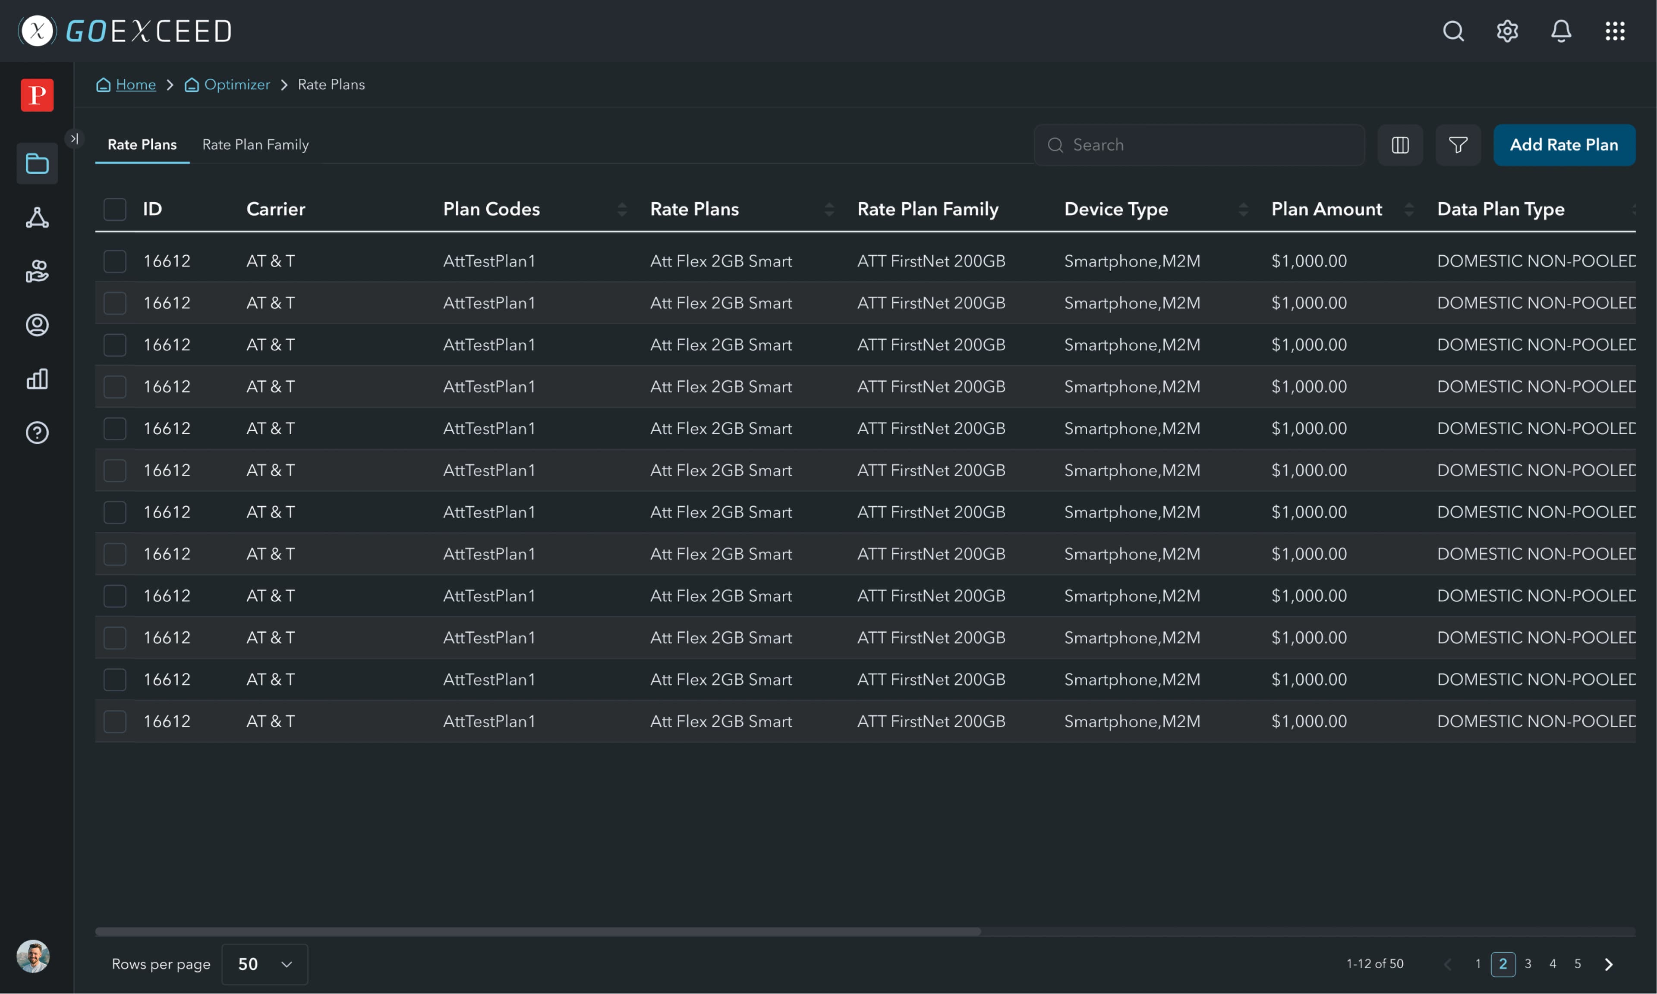Expand the sidebar with the arrow toggle
The width and height of the screenshot is (1657, 994).
(x=74, y=139)
